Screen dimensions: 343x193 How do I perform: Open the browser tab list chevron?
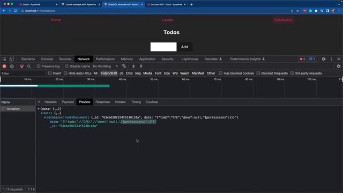click(339, 4)
